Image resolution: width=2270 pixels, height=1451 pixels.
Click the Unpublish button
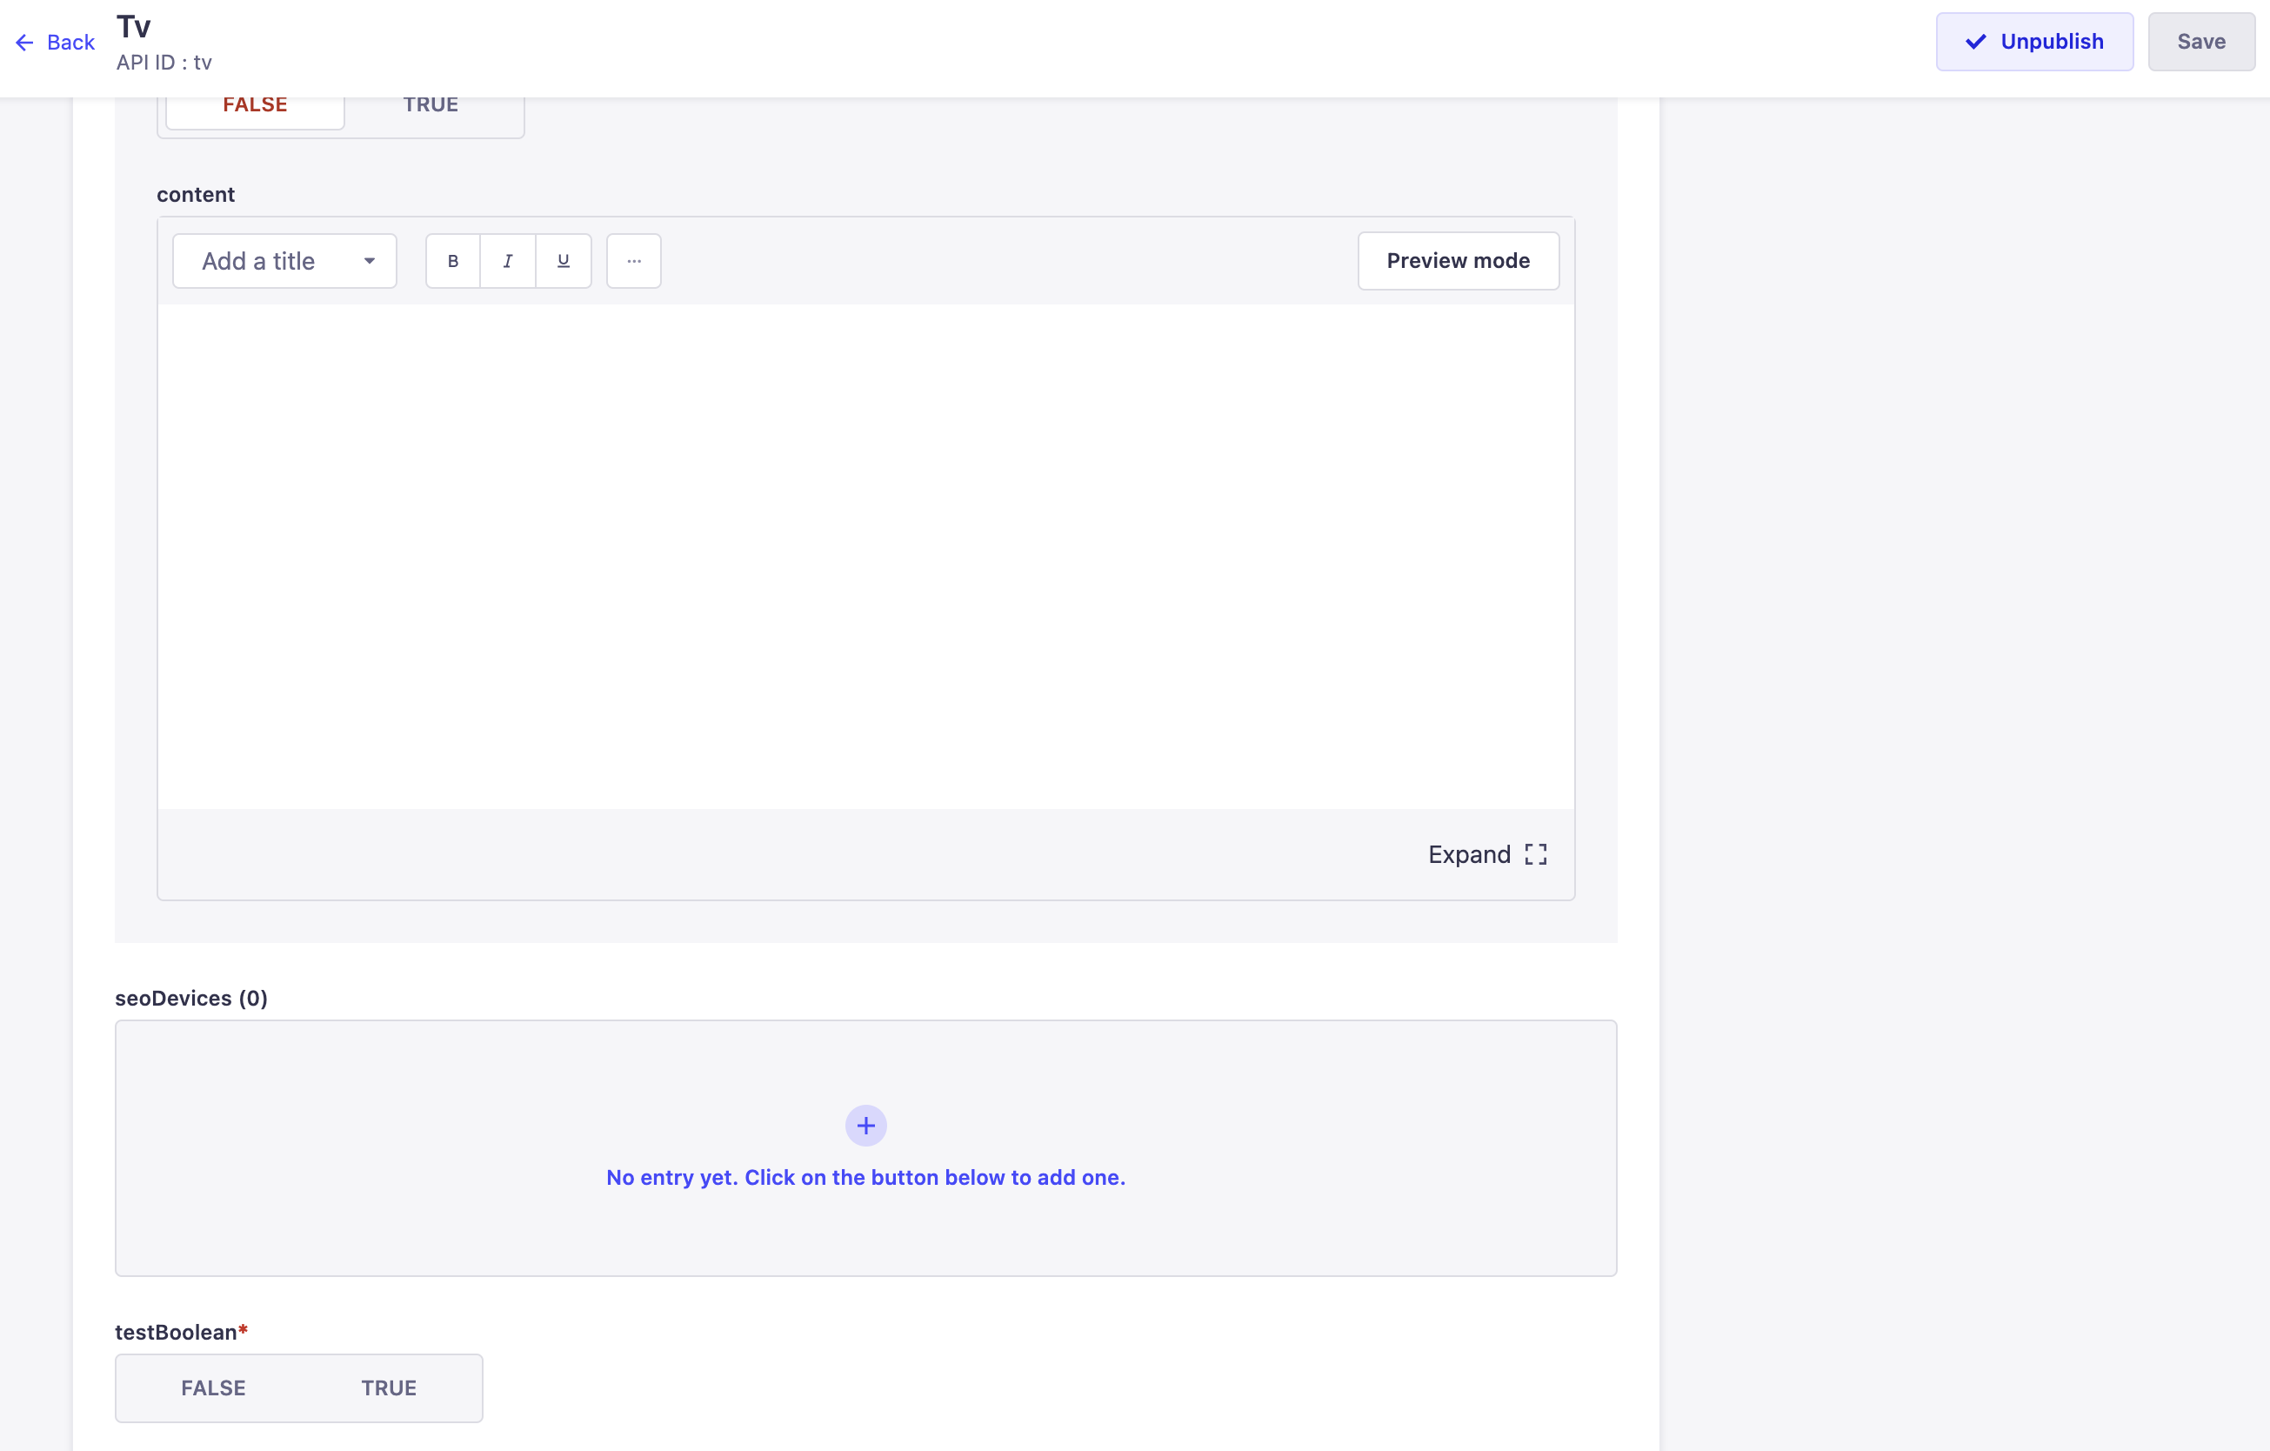tap(2034, 42)
